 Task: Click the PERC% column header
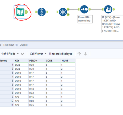[37, 61]
